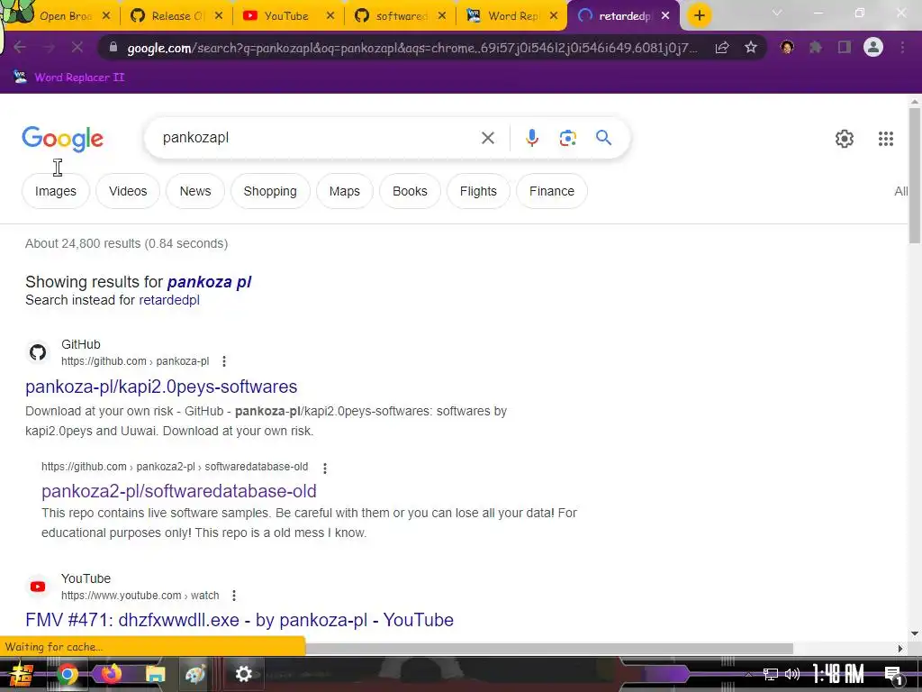Open volume control in system tray
922x692 pixels.
[792, 674]
